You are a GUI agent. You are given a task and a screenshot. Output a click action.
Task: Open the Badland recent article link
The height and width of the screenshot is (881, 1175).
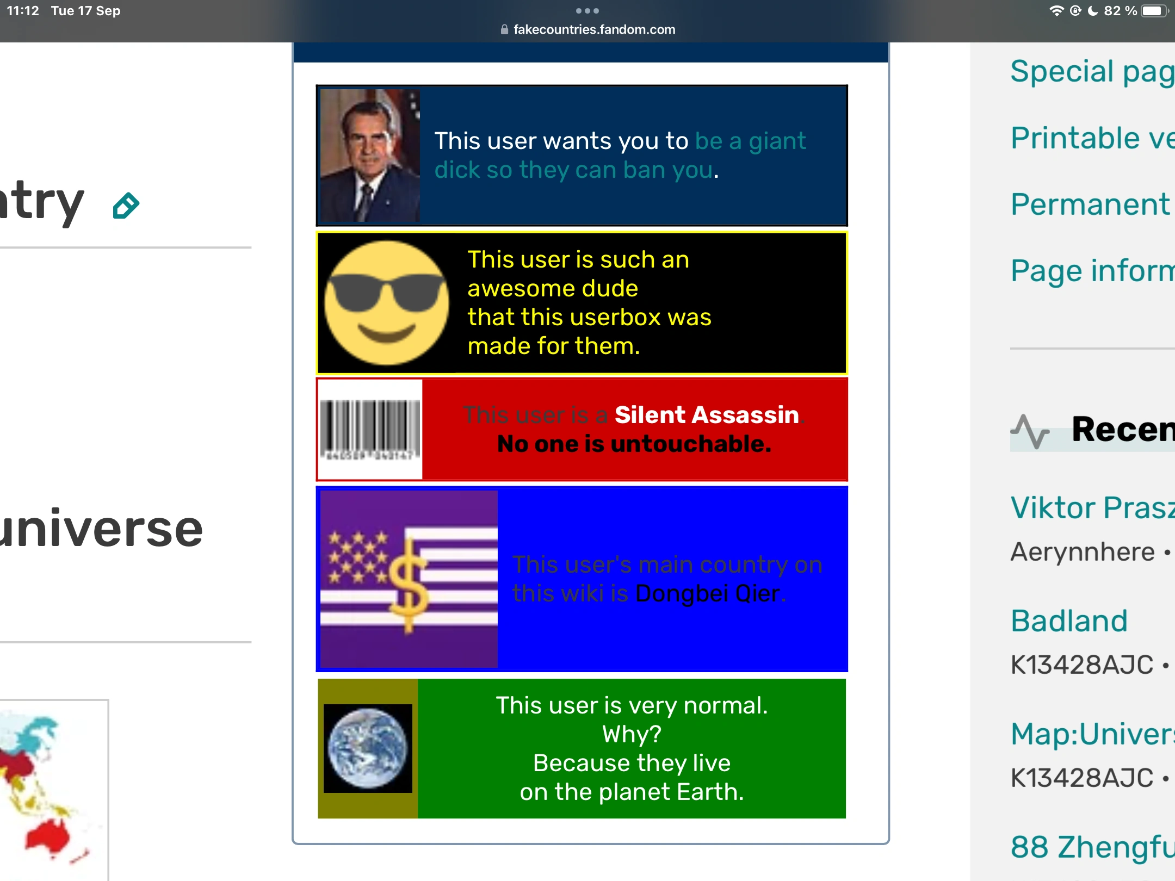[1069, 621]
